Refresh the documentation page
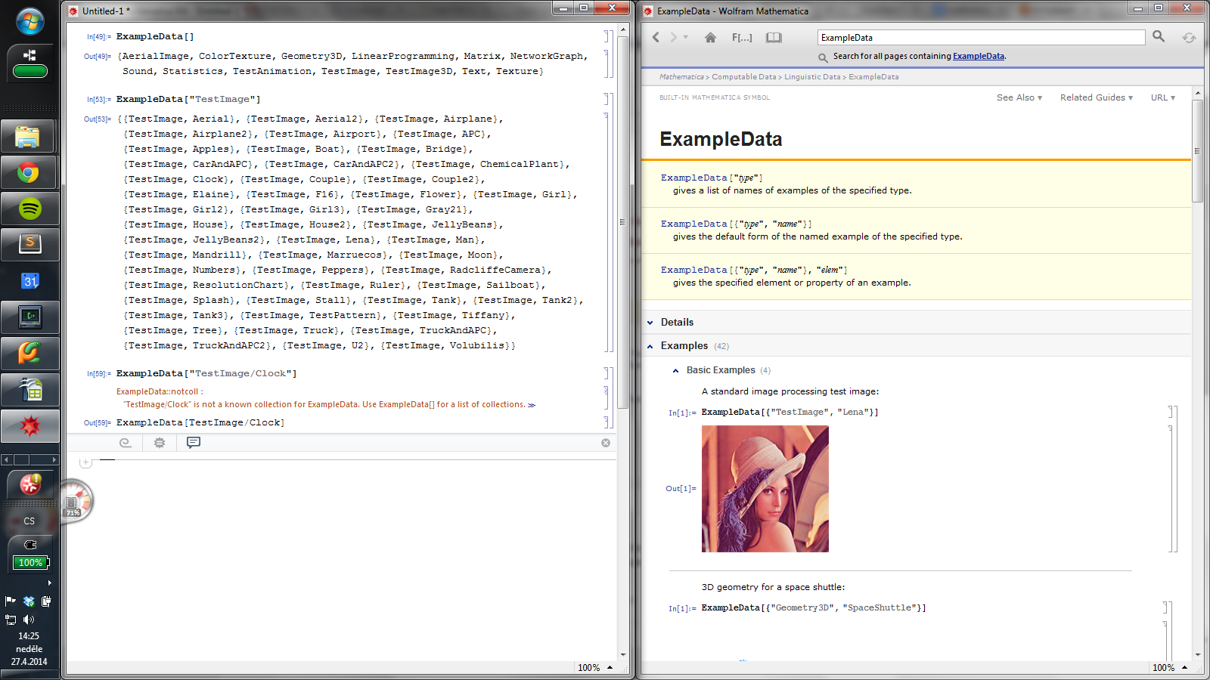The width and height of the screenshot is (1210, 680). [1189, 37]
